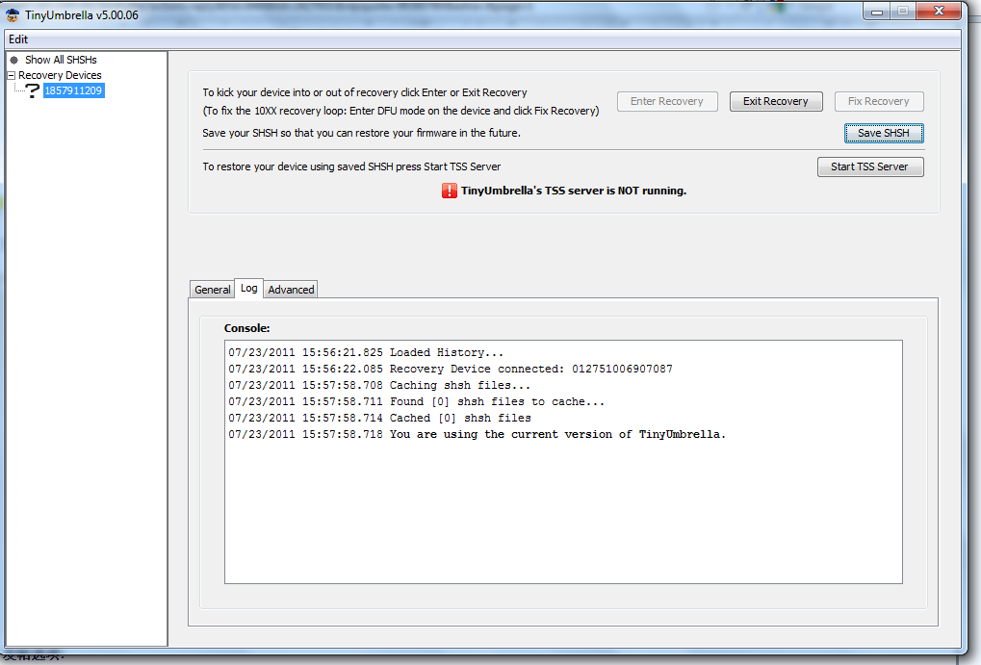The height and width of the screenshot is (665, 981).
Task: Click the red TSS server warning icon
Action: click(x=450, y=191)
